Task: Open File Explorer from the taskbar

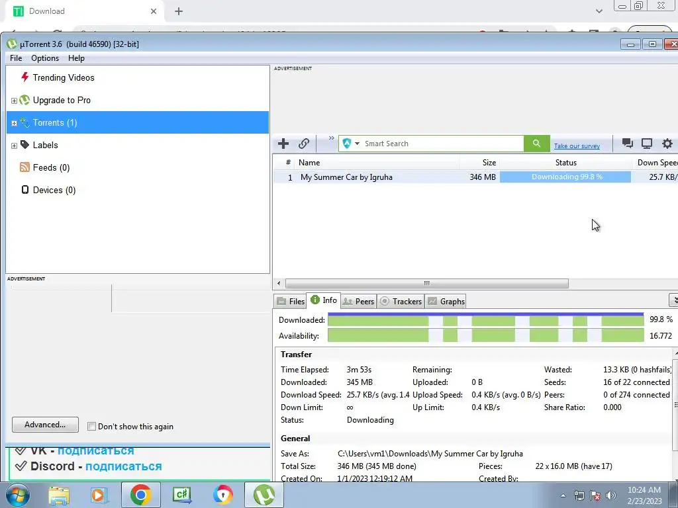Action: [59, 495]
